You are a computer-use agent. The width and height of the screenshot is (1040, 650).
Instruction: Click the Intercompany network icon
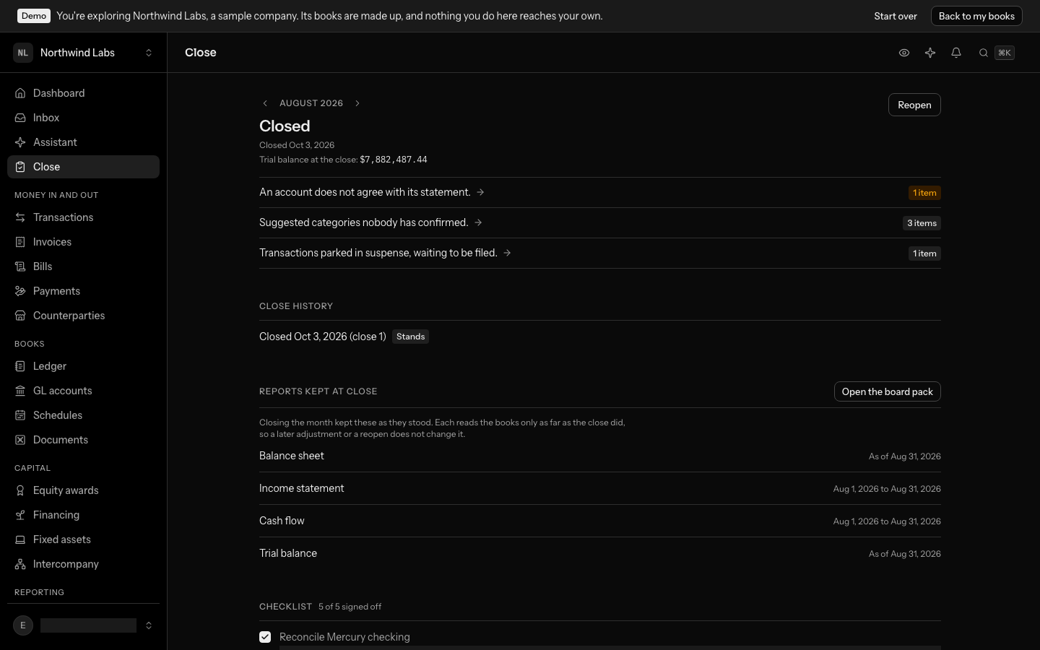20,564
